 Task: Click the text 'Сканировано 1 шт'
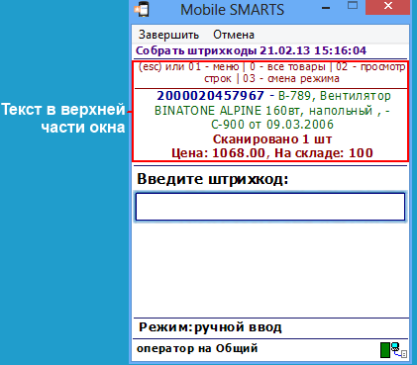(272, 139)
